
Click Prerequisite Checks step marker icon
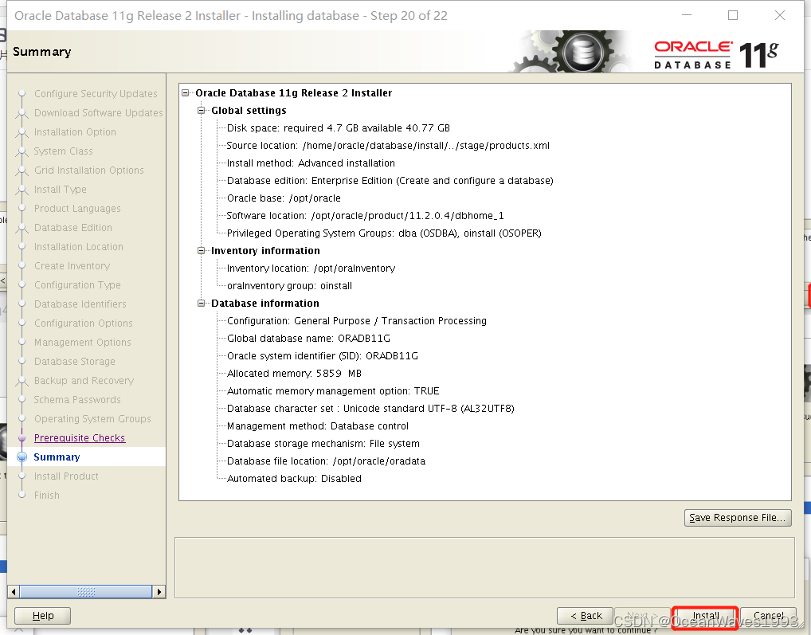pyautogui.click(x=22, y=438)
